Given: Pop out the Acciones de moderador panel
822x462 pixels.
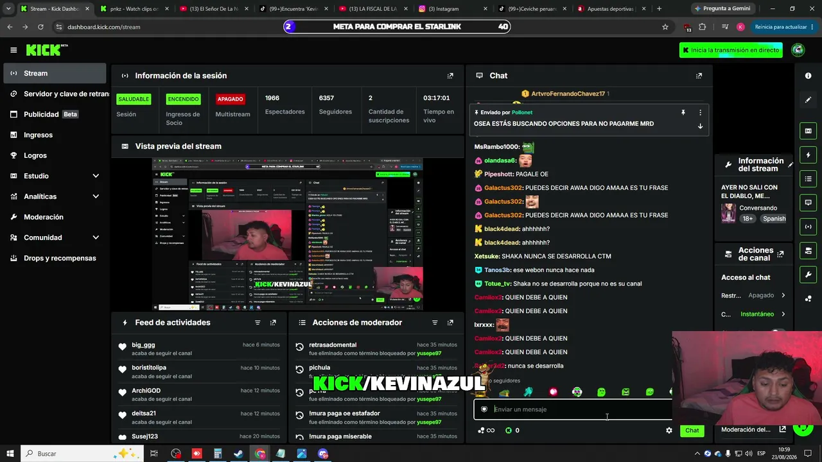Looking at the screenshot, I should coord(450,323).
